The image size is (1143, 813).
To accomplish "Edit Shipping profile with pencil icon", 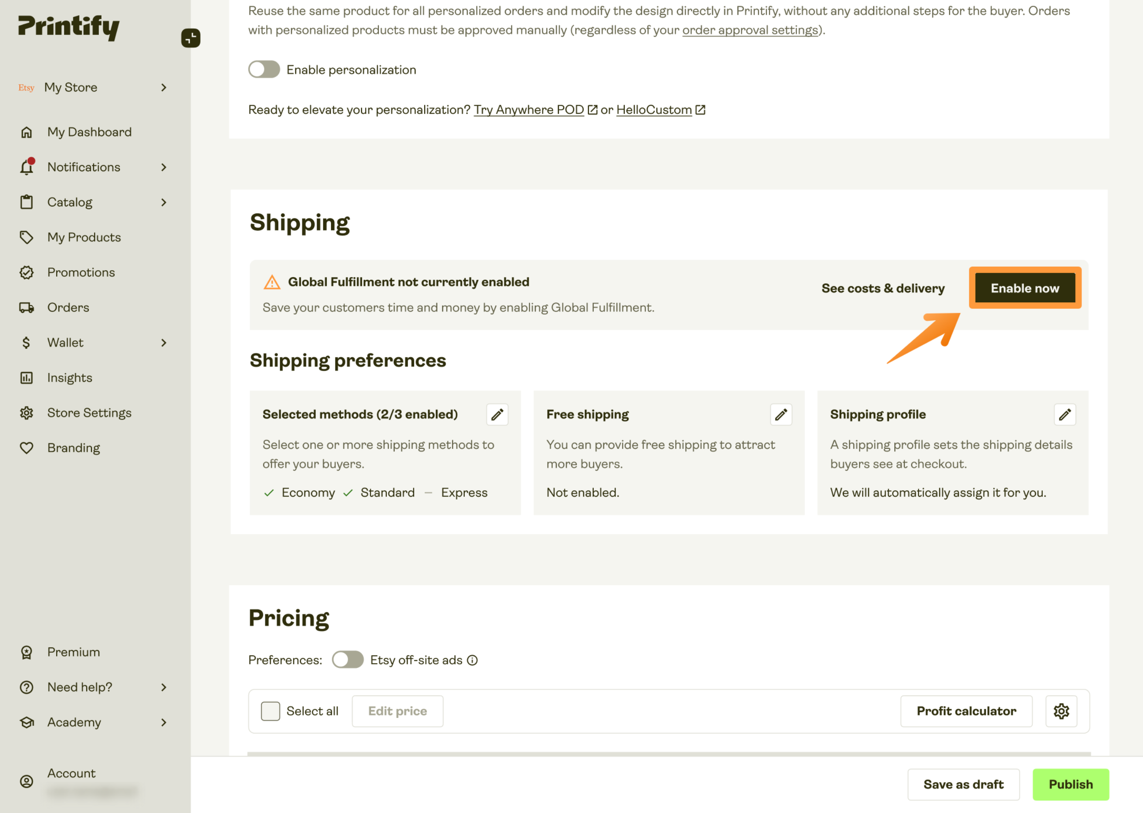I will pyautogui.click(x=1065, y=414).
